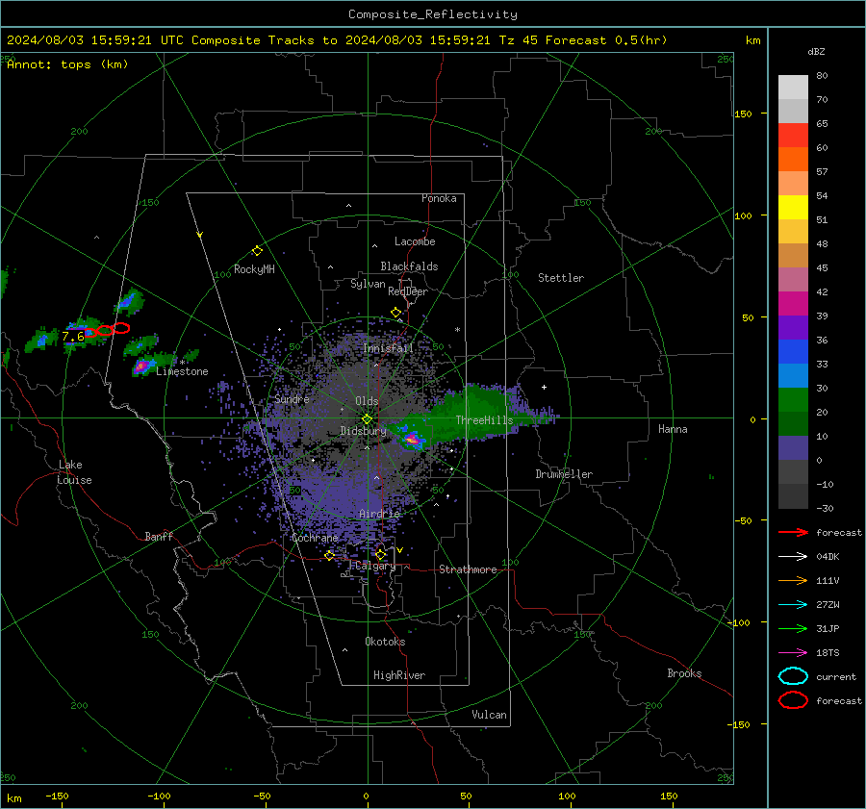Viewport: 866px width, 809px height.
Task: Click the magenta storm cell left of Limestone
Action: coord(141,366)
